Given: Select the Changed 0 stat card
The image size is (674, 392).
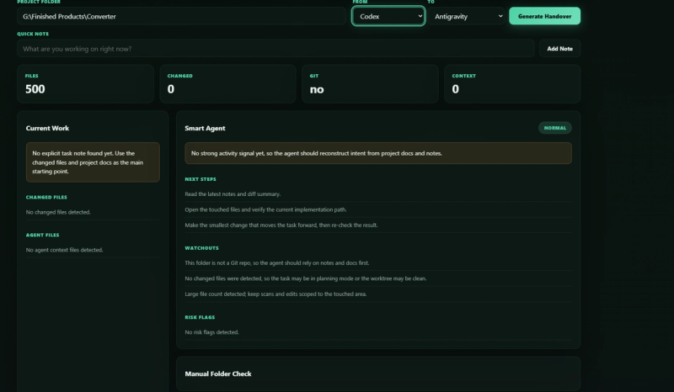Looking at the screenshot, I should [x=227, y=84].
